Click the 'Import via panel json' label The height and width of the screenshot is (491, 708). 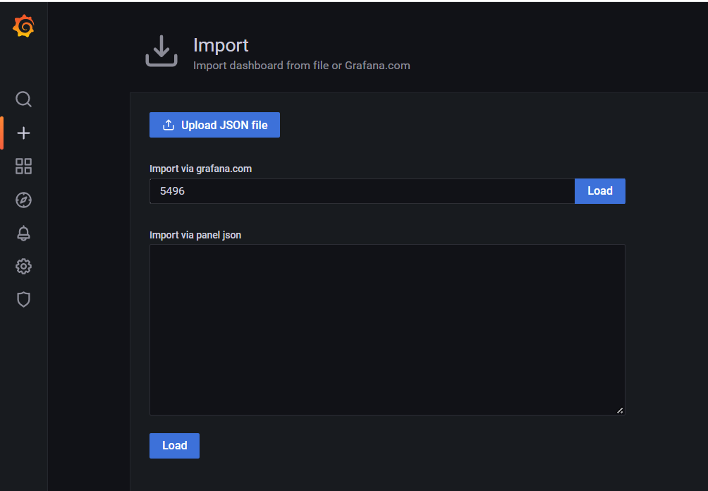tap(195, 236)
